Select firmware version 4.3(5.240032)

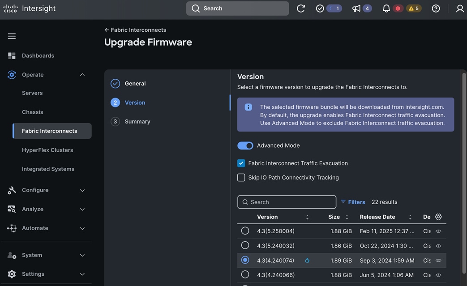coord(245,246)
